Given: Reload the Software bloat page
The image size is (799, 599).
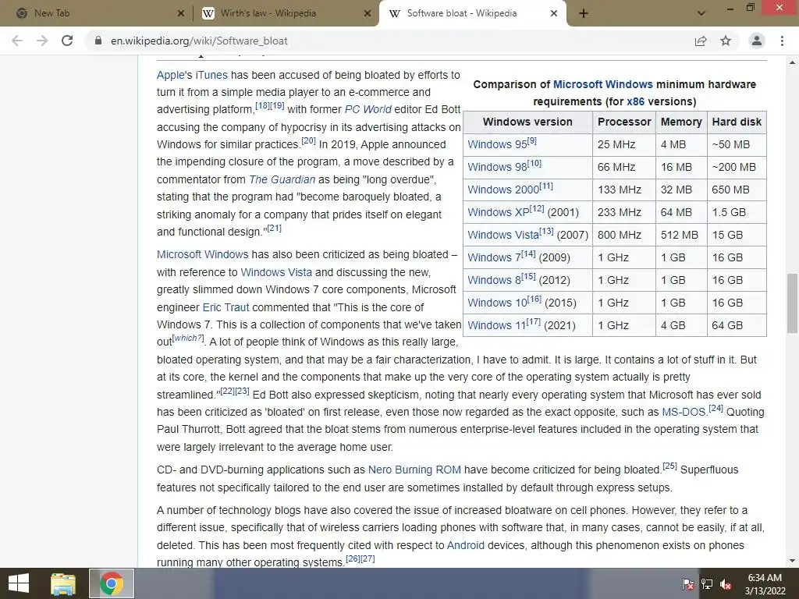Looking at the screenshot, I should [x=67, y=41].
